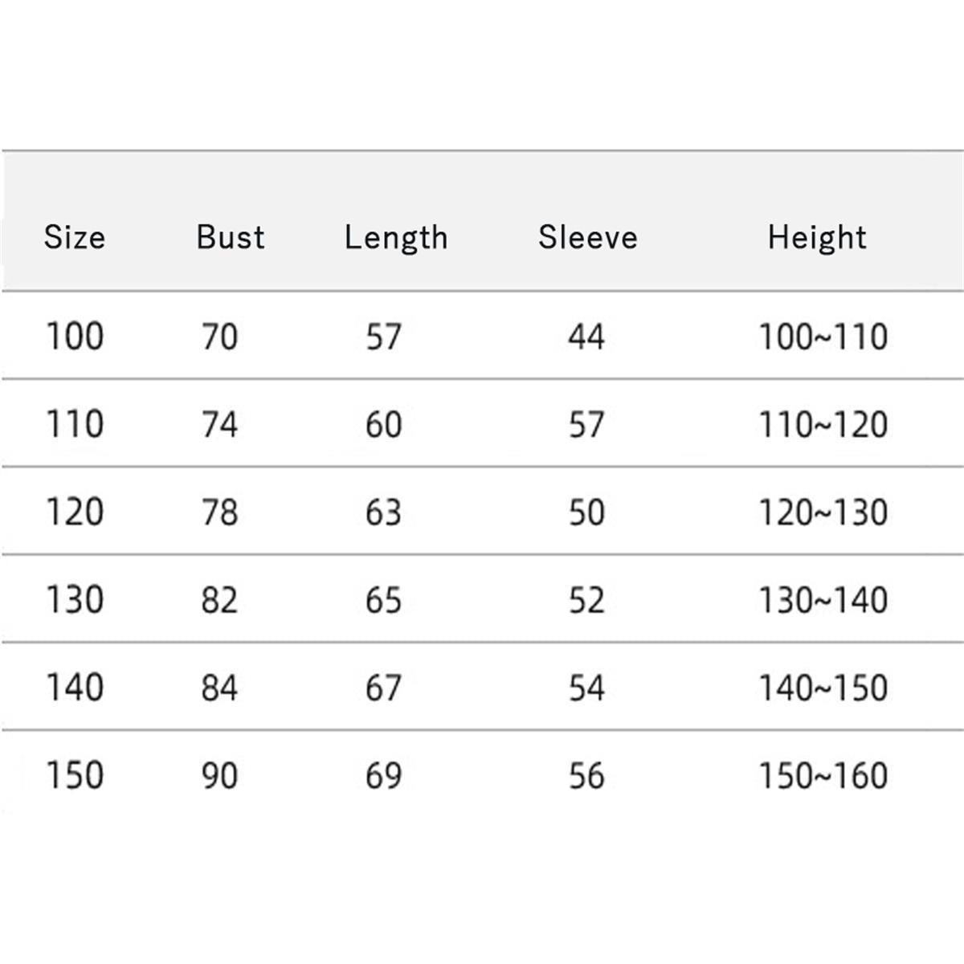
Task: Click the height range 150~160
Action: pyautogui.click(x=823, y=775)
